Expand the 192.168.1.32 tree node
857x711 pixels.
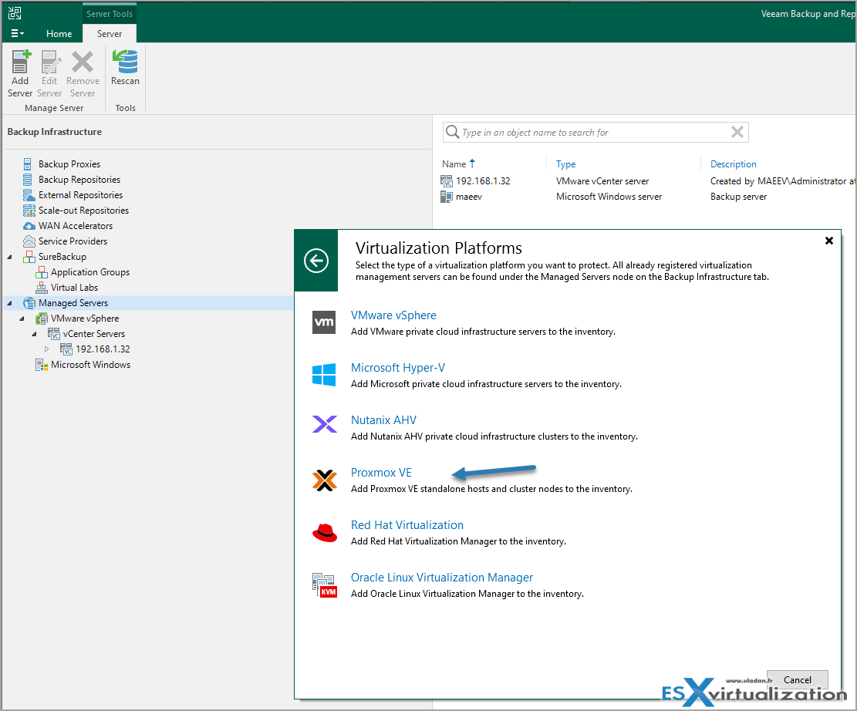coord(46,349)
